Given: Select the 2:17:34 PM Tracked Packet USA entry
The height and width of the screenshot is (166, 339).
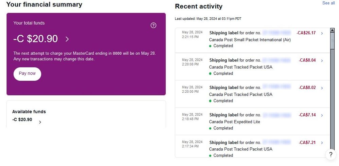Looking at the screenshot, I should (252, 146).
